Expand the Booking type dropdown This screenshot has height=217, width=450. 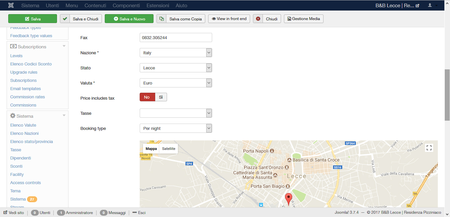click(x=176, y=128)
